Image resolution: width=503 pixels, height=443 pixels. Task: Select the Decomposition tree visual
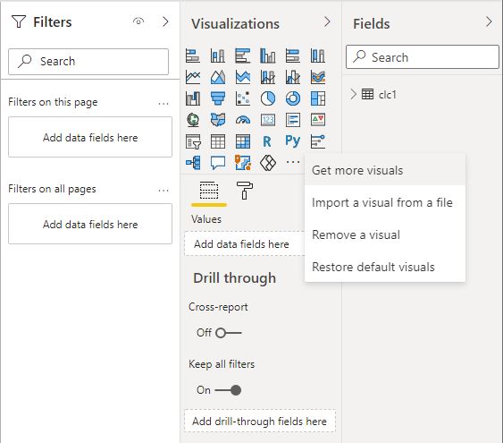[x=193, y=163]
